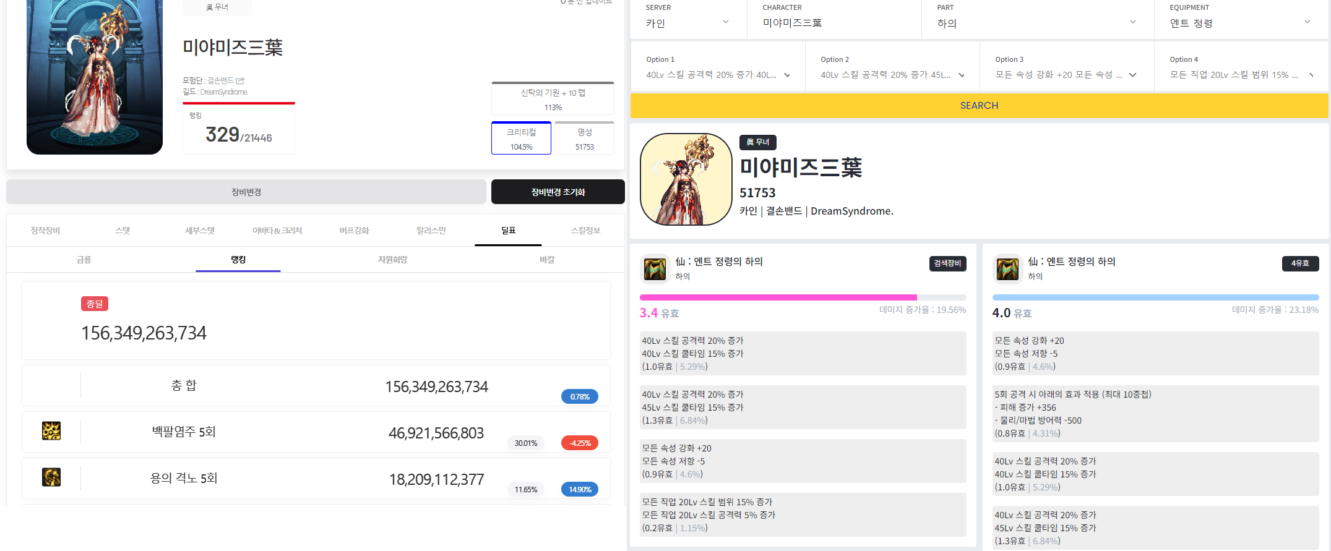Image resolution: width=1331 pixels, height=551 pixels.
Task: Select the 크리티컬 104.5% stat box
Action: 521,139
